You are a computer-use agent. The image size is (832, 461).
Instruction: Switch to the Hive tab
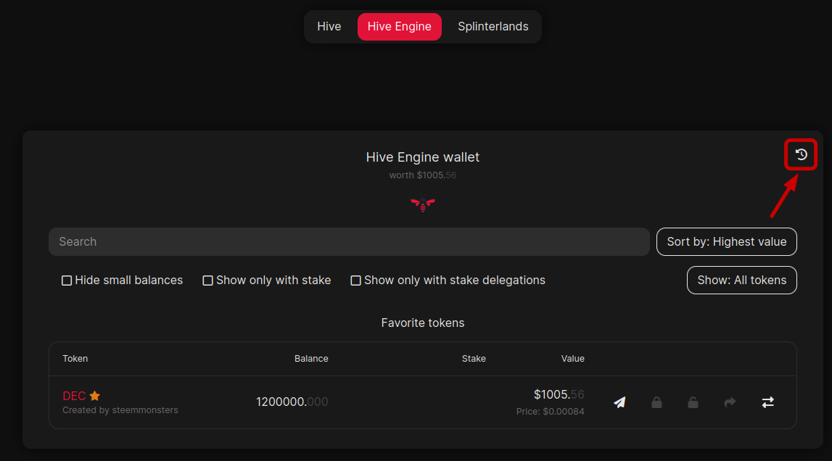pos(329,27)
